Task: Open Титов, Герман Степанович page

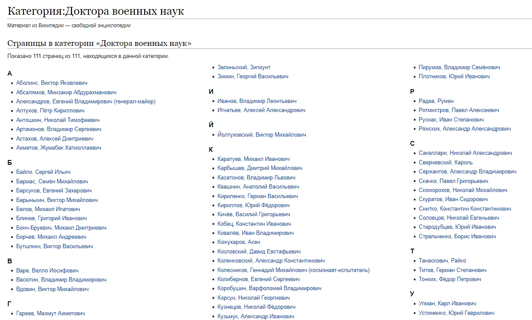Action: (x=452, y=270)
